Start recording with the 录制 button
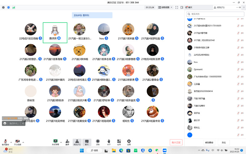 click(x=98, y=142)
